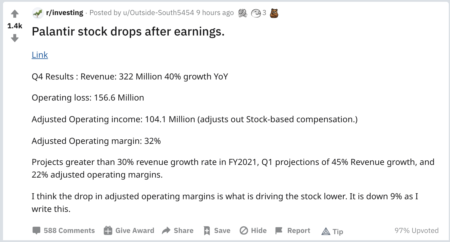Click the Save bookmark icon
450x242 pixels.
(207, 231)
